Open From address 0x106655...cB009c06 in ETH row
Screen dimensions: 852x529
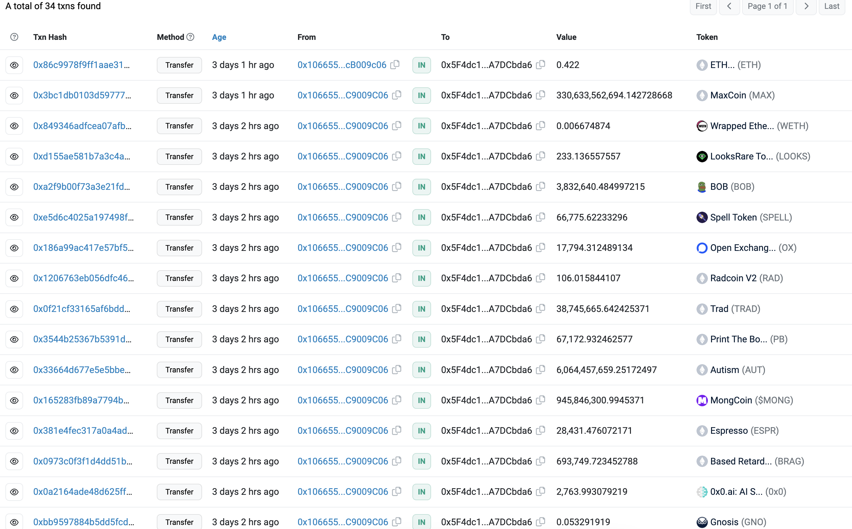click(x=342, y=65)
